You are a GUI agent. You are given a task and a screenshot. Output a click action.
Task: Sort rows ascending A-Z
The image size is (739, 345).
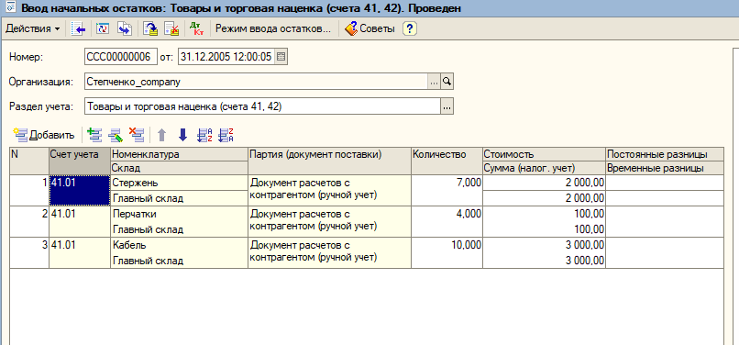point(204,136)
